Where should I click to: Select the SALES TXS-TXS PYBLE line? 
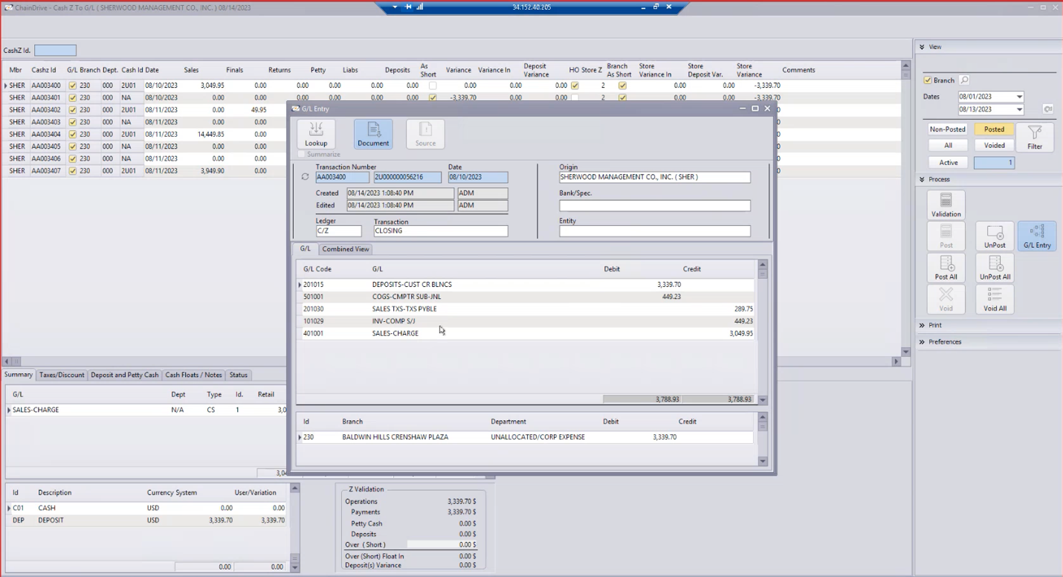pyautogui.click(x=526, y=309)
